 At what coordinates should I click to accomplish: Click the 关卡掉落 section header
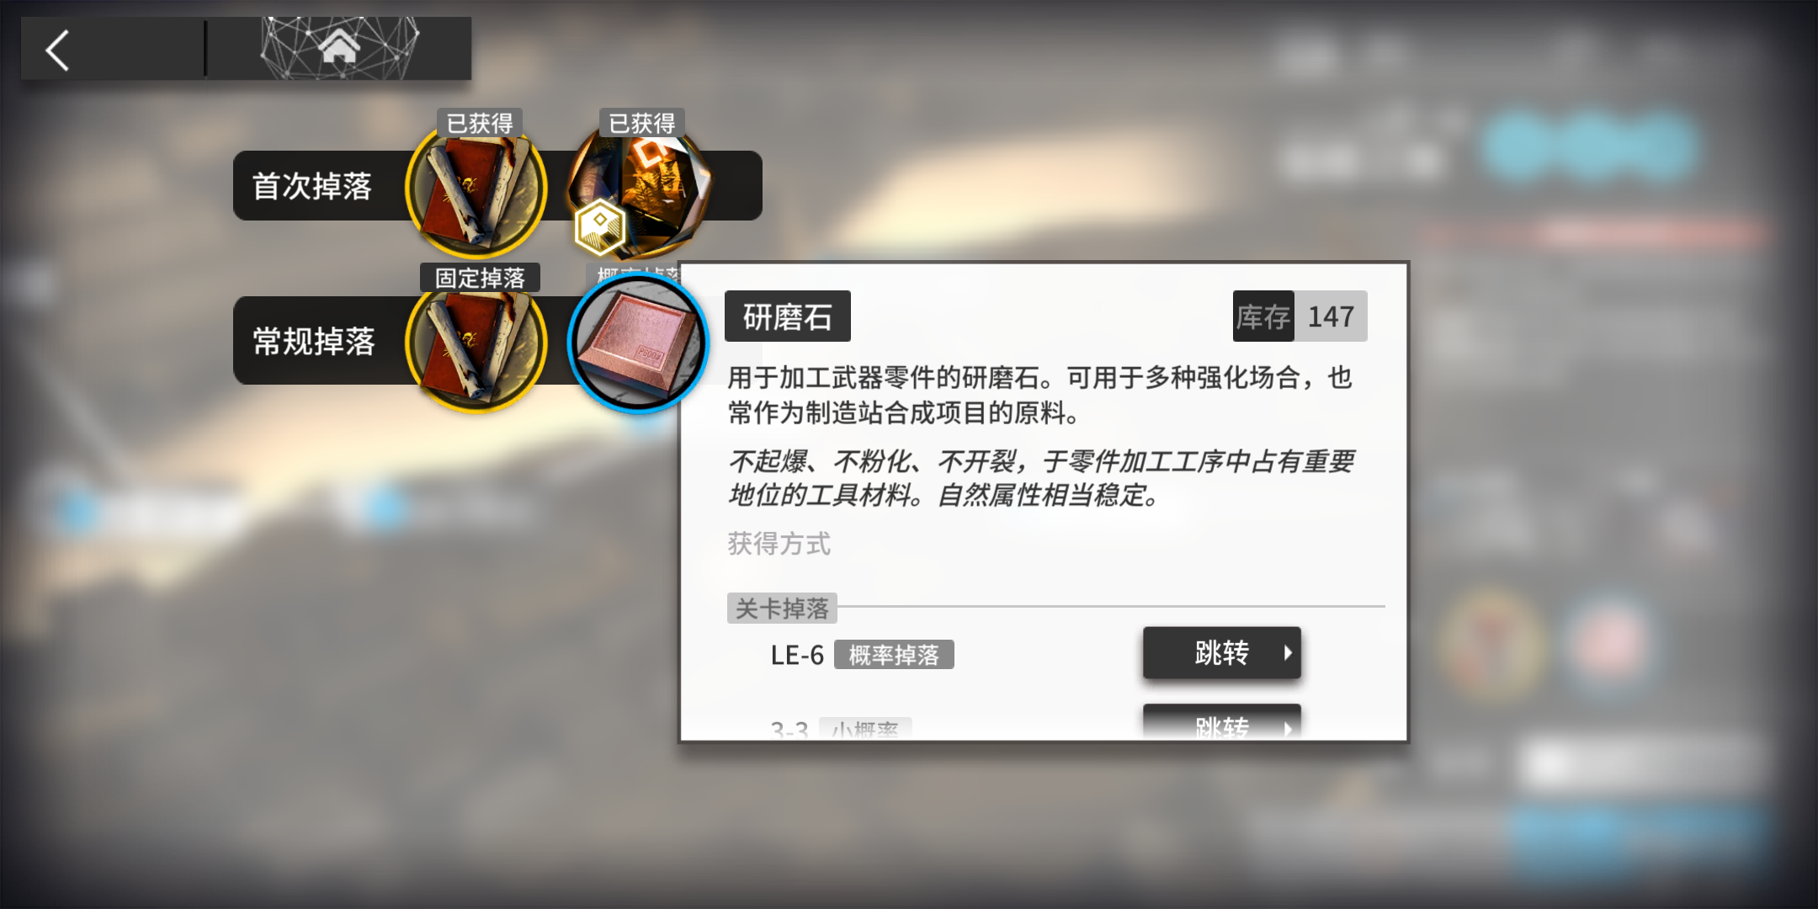(x=782, y=609)
